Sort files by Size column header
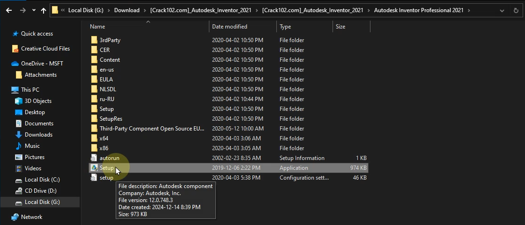The image size is (525, 225). (x=340, y=27)
